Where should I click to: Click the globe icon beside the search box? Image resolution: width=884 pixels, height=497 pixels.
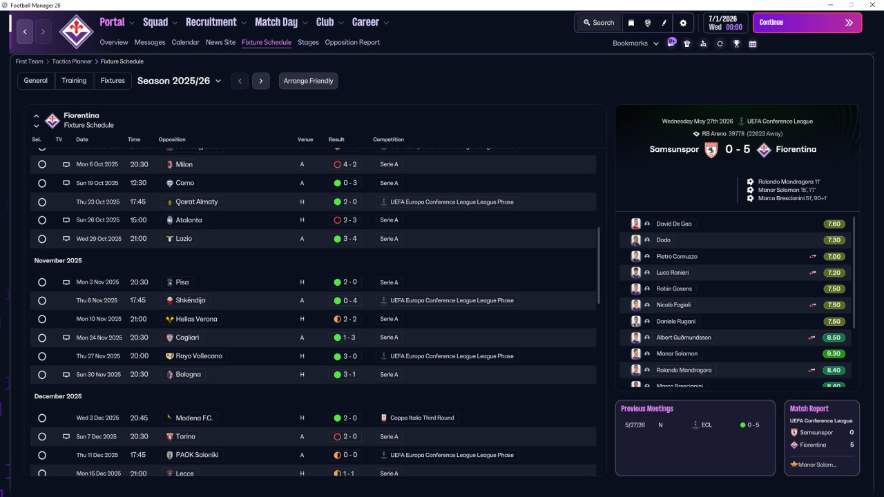647,23
